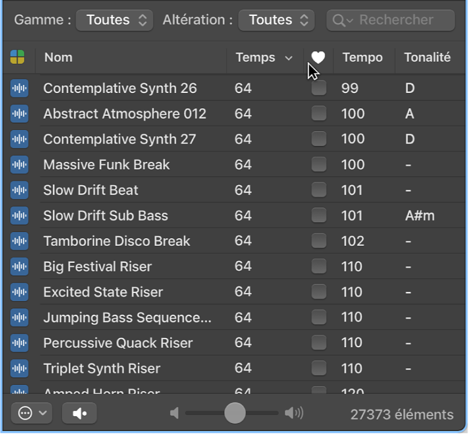Click audio loop icon for Excited State Riser

19,292
